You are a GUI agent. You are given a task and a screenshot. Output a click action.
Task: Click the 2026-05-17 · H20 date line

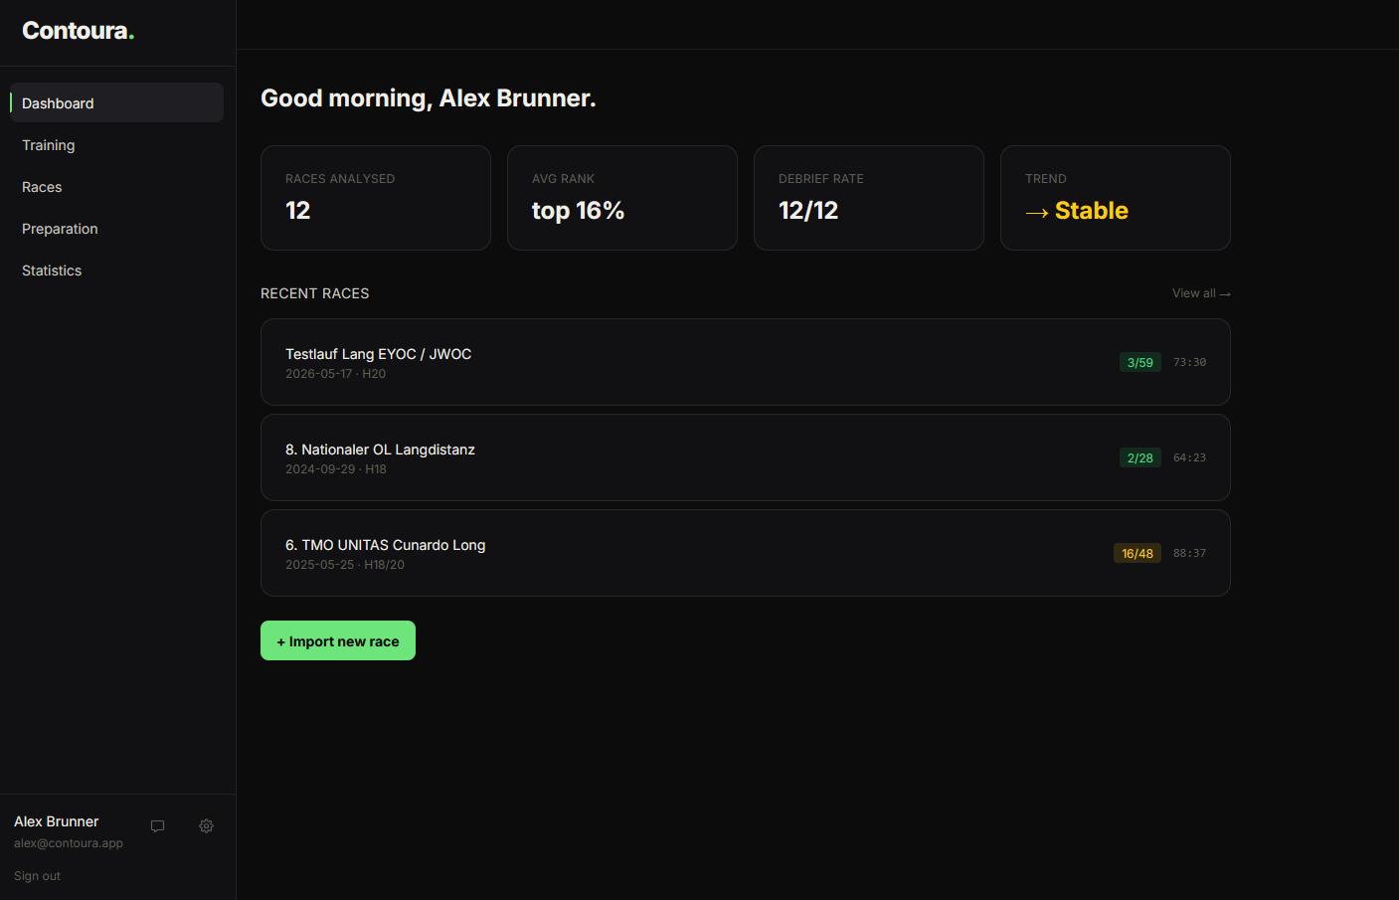pyautogui.click(x=335, y=374)
